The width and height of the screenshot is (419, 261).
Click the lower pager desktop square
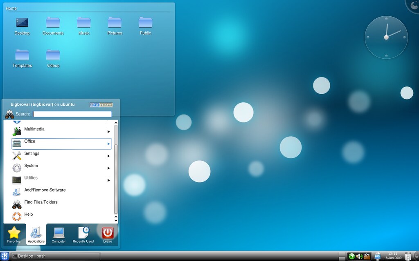click(x=342, y=259)
